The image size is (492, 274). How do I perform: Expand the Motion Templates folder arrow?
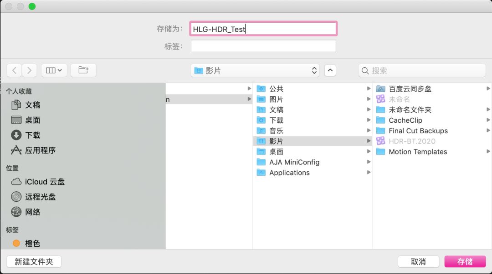[488, 152]
